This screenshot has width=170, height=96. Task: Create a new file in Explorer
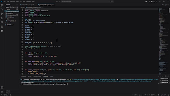tap(11, 7)
